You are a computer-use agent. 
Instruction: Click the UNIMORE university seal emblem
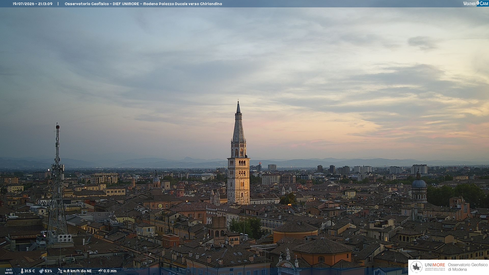417,267
